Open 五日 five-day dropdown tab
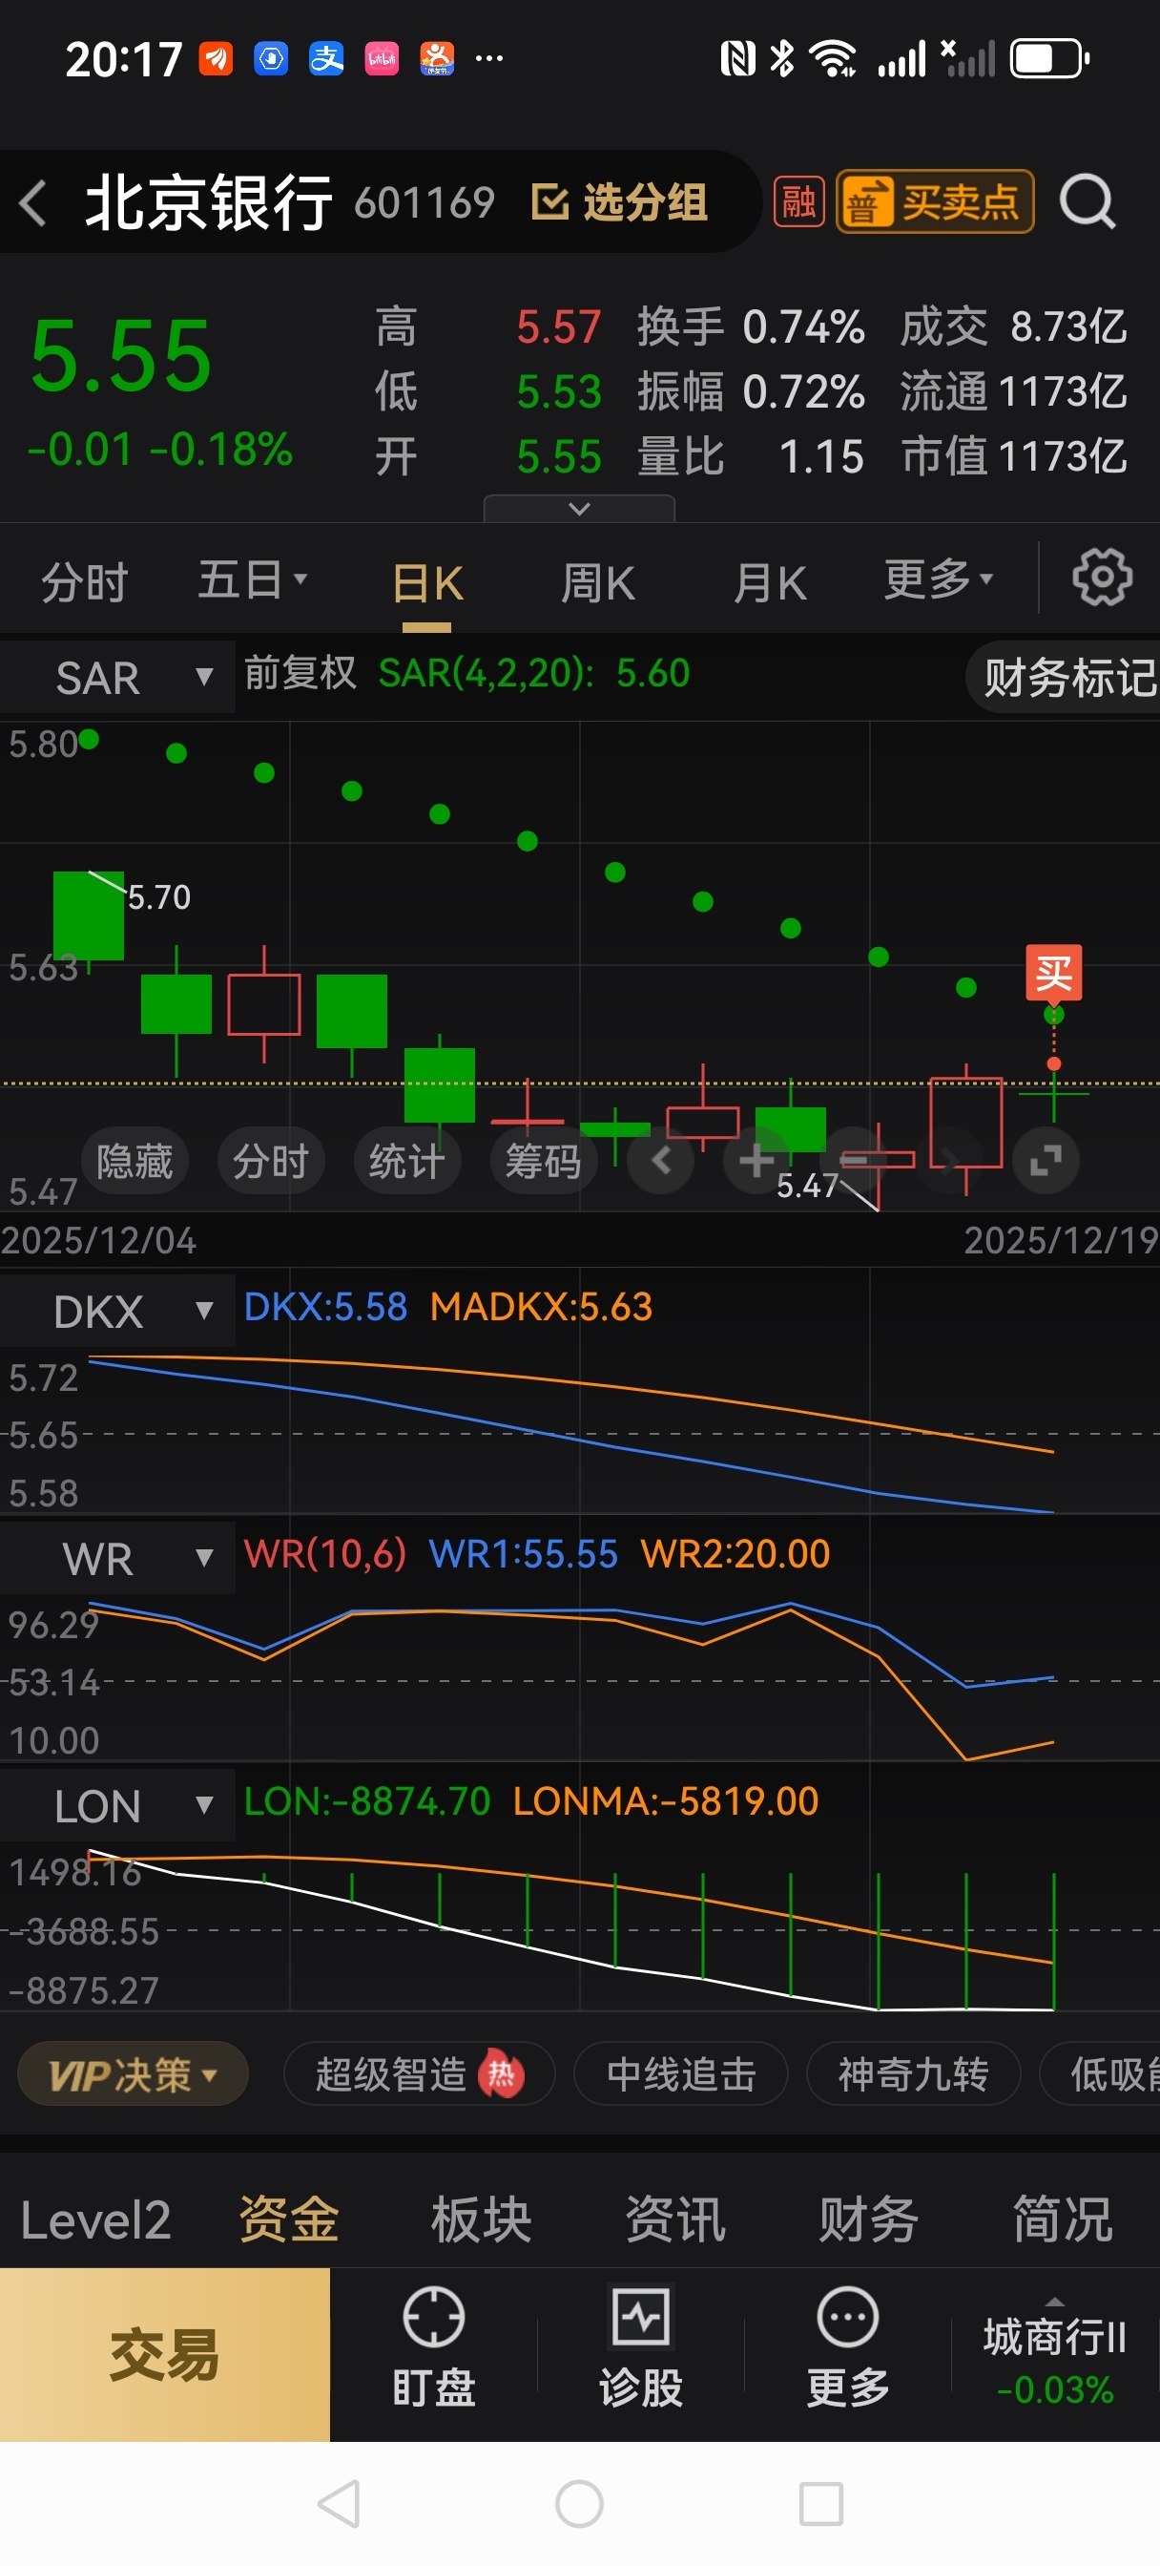The image size is (1160, 2566). [x=252, y=579]
